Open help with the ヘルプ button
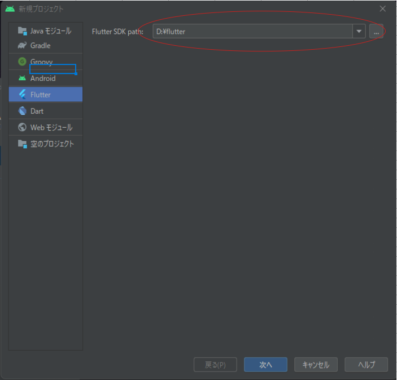The height and width of the screenshot is (380, 397). pyautogui.click(x=366, y=365)
